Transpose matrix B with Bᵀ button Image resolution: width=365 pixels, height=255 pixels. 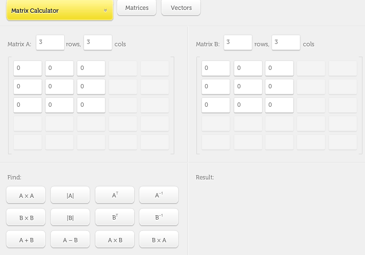(x=115, y=218)
